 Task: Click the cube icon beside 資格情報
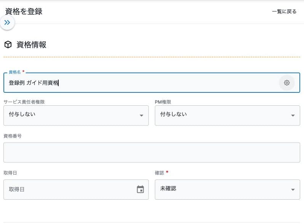pos(8,45)
